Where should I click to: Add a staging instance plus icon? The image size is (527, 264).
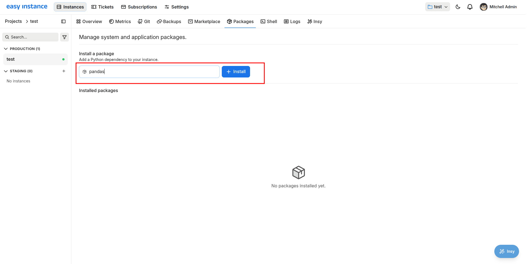(x=64, y=71)
